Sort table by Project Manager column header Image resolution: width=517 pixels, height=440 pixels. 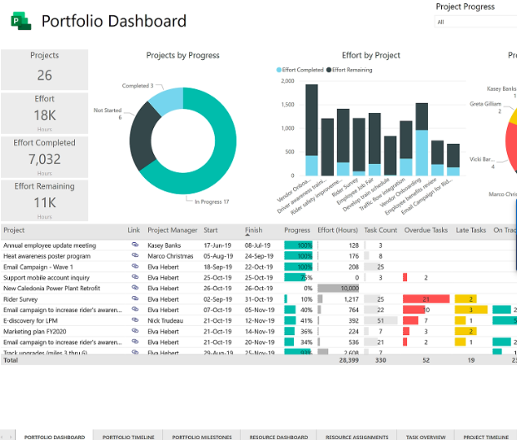coord(172,230)
